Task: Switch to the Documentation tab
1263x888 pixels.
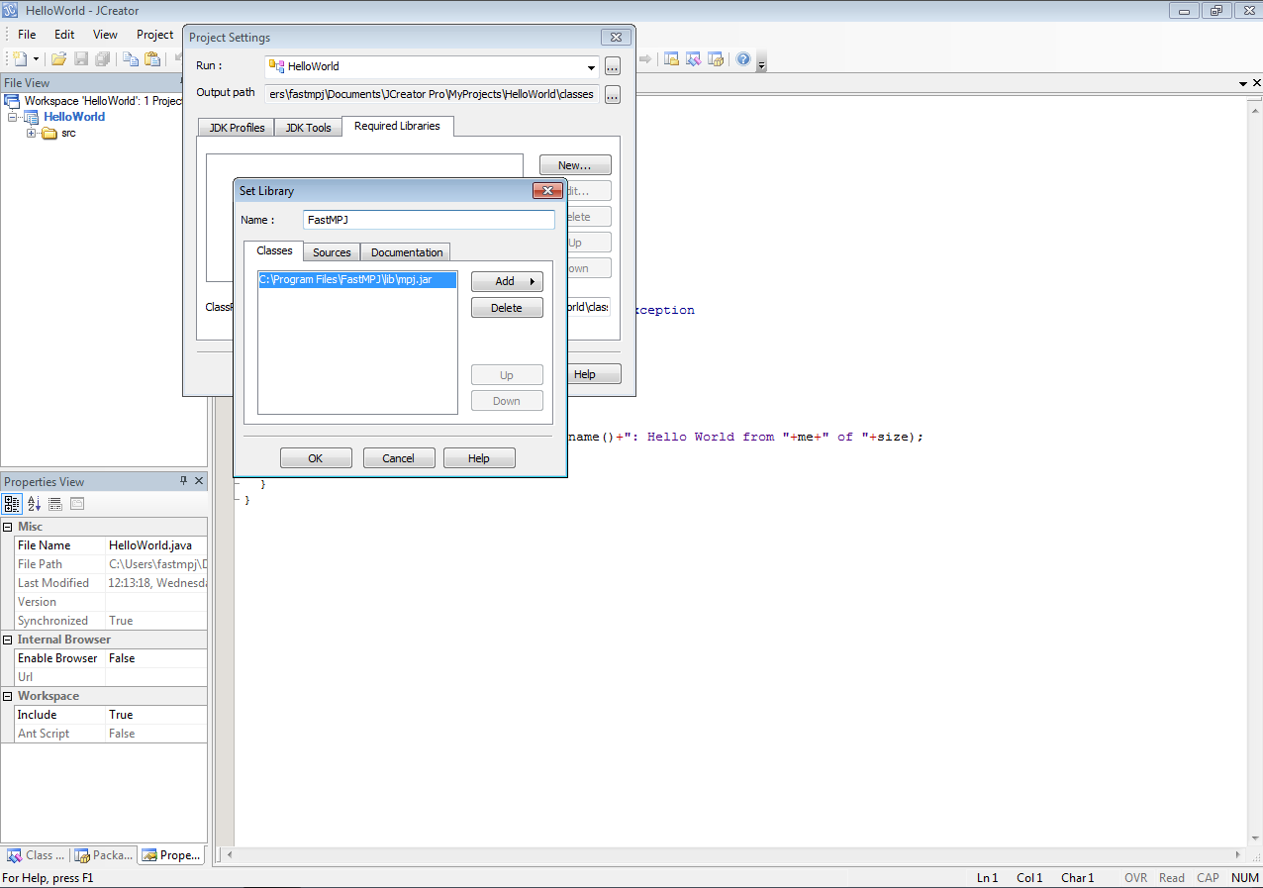Action: tap(407, 252)
